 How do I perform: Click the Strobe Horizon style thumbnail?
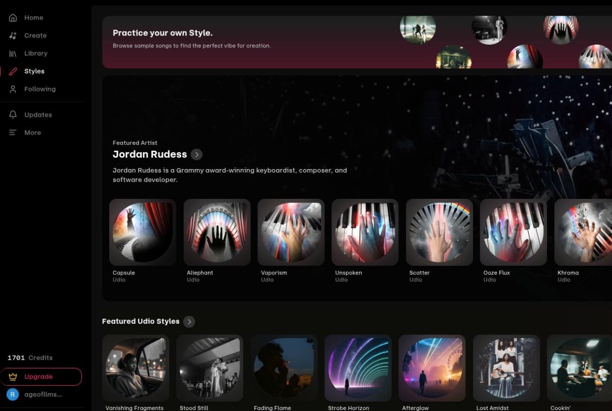[358, 368]
